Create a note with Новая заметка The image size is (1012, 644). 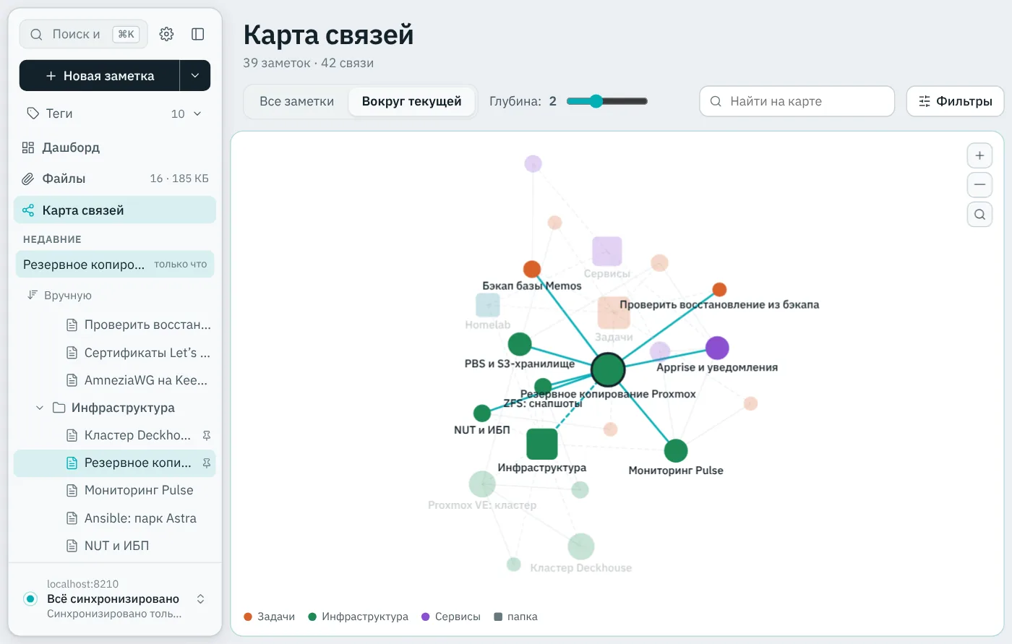[100, 76]
